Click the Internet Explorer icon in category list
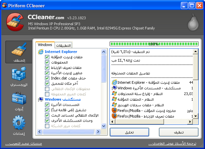Viewport: 205px width, 149px height. 41,52
